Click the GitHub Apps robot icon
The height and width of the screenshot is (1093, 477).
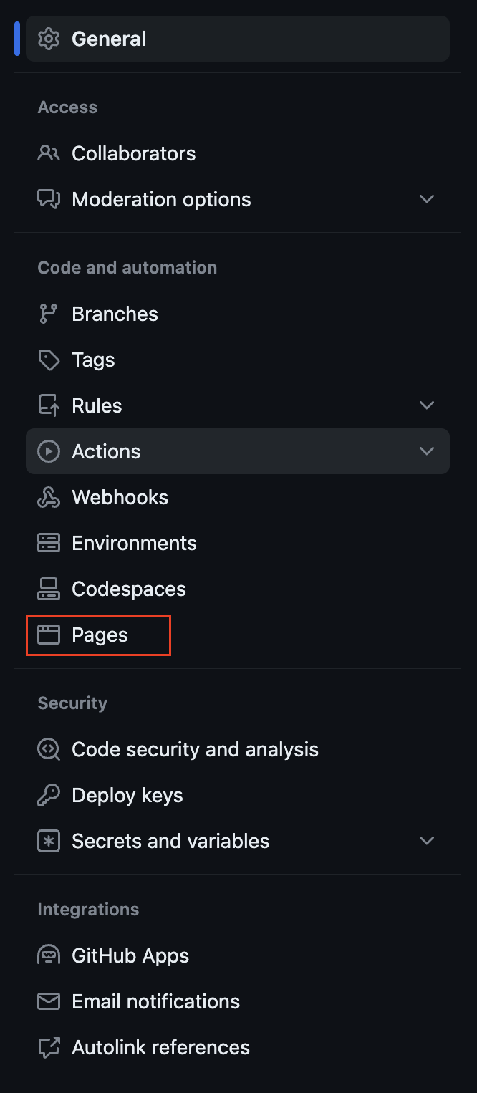49,955
